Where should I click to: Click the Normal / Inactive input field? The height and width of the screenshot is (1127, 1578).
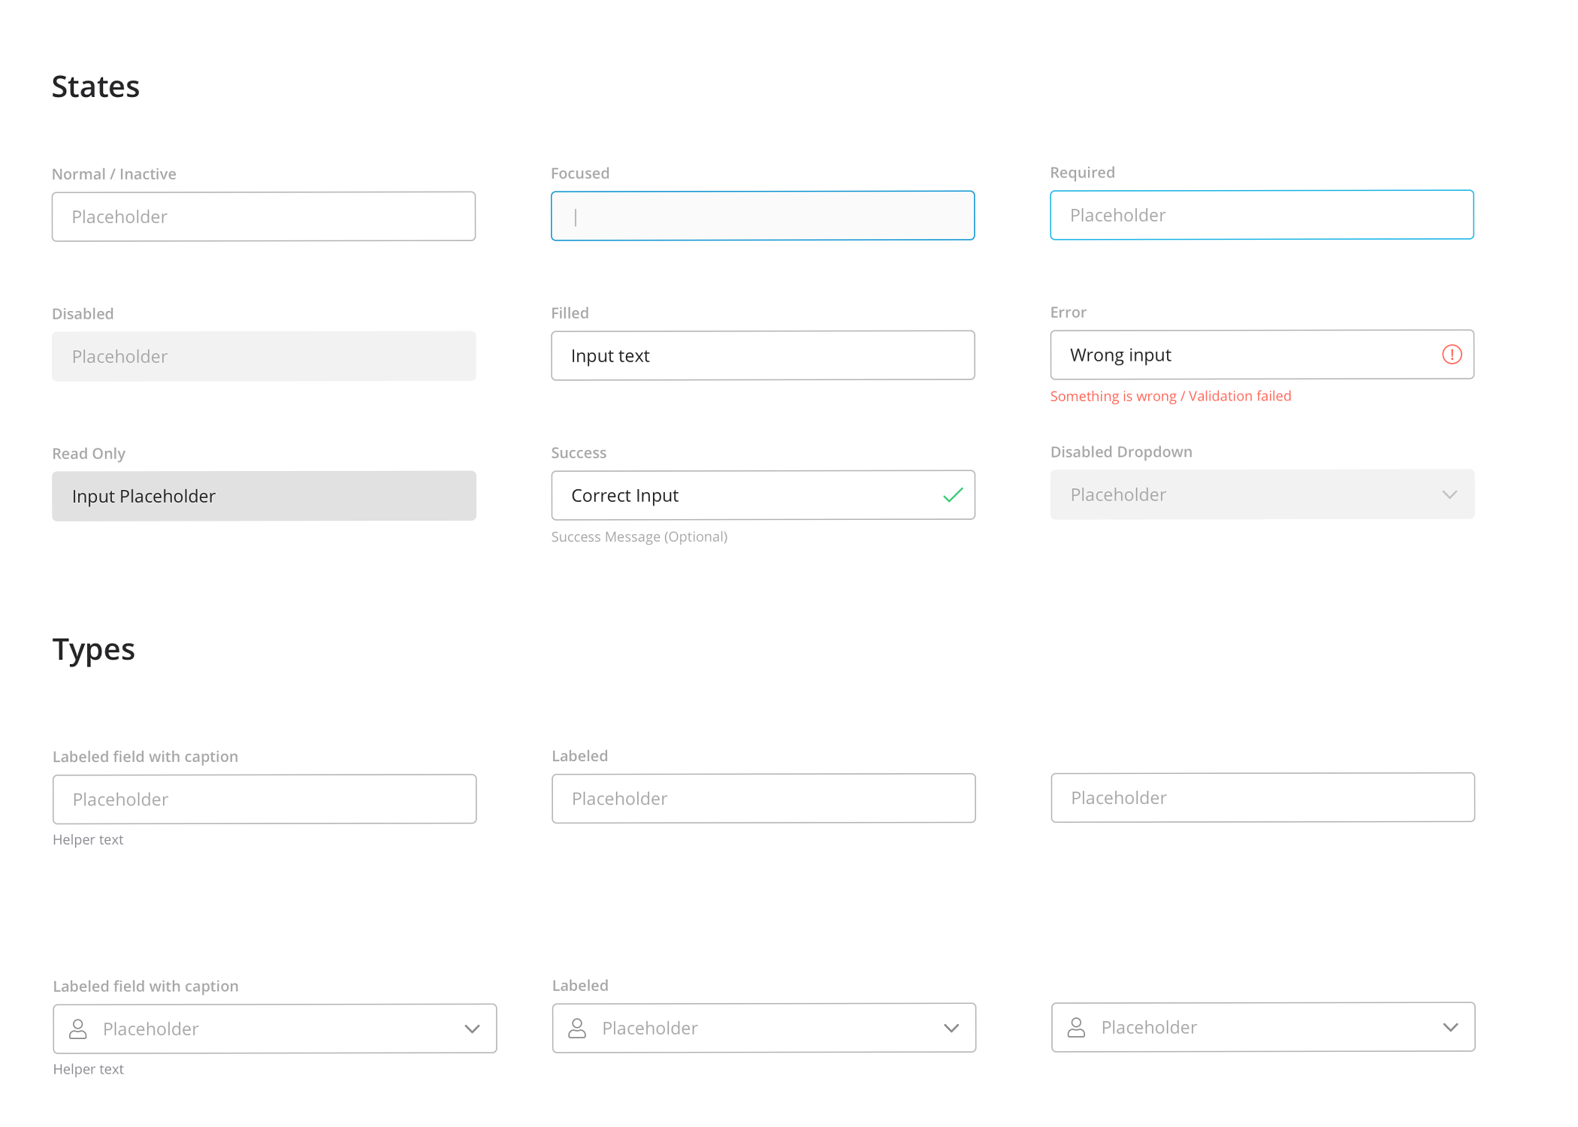264,216
